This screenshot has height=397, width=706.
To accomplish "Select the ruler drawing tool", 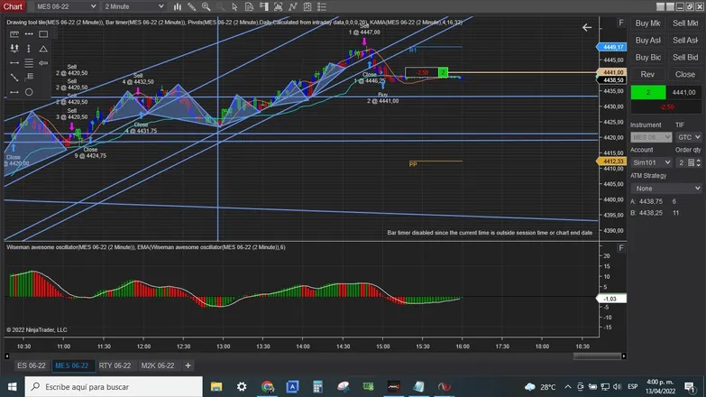I will click(x=14, y=34).
